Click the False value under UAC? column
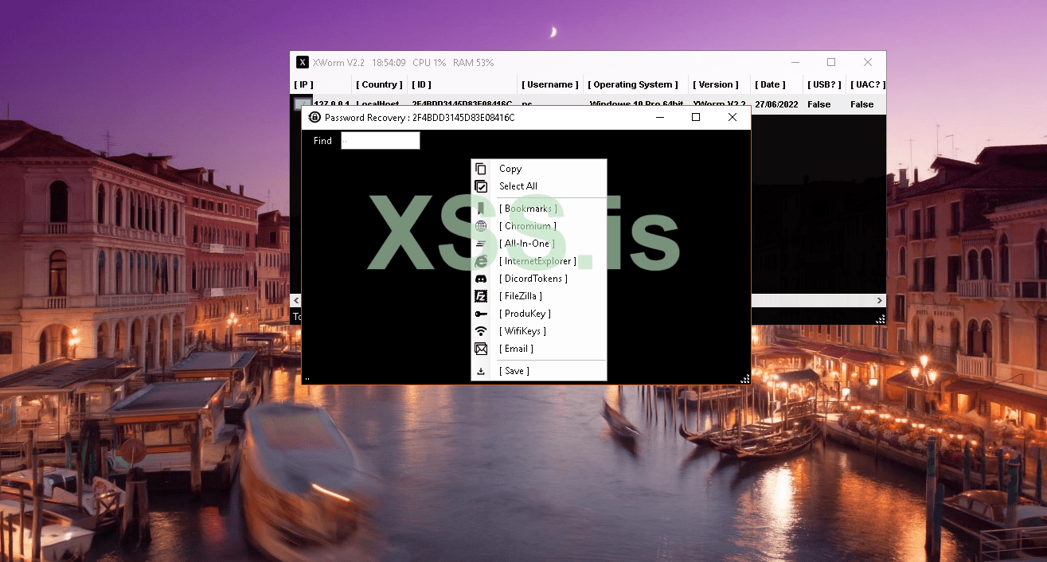1047x562 pixels. click(861, 104)
